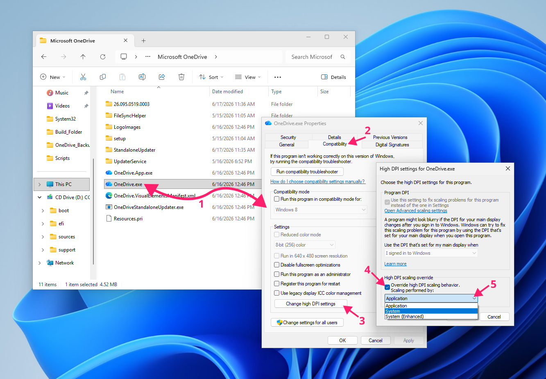
Task: Collapse the CD Drive (D:) tree node
Action: (x=40, y=197)
